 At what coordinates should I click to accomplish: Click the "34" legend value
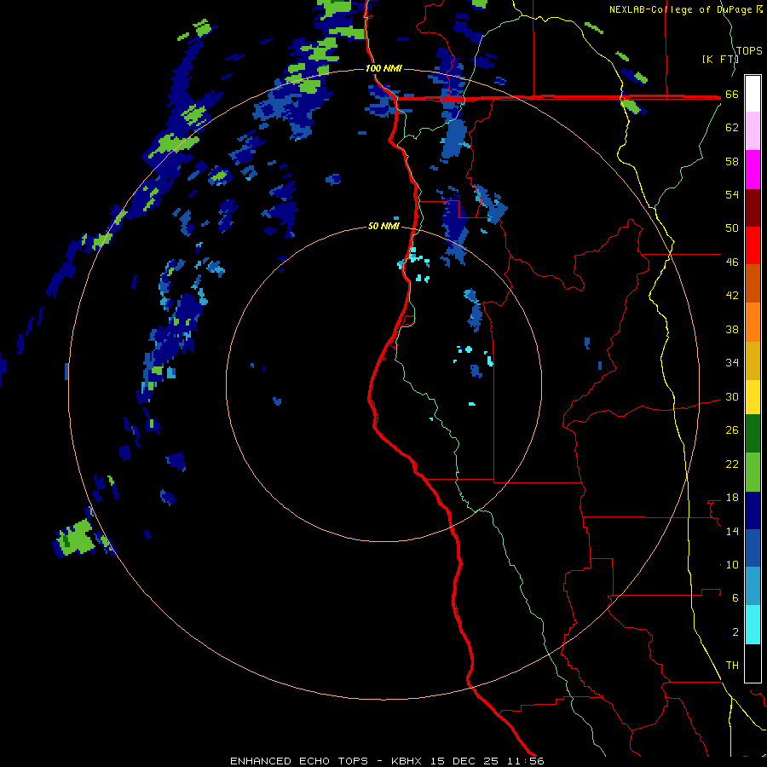click(x=732, y=362)
